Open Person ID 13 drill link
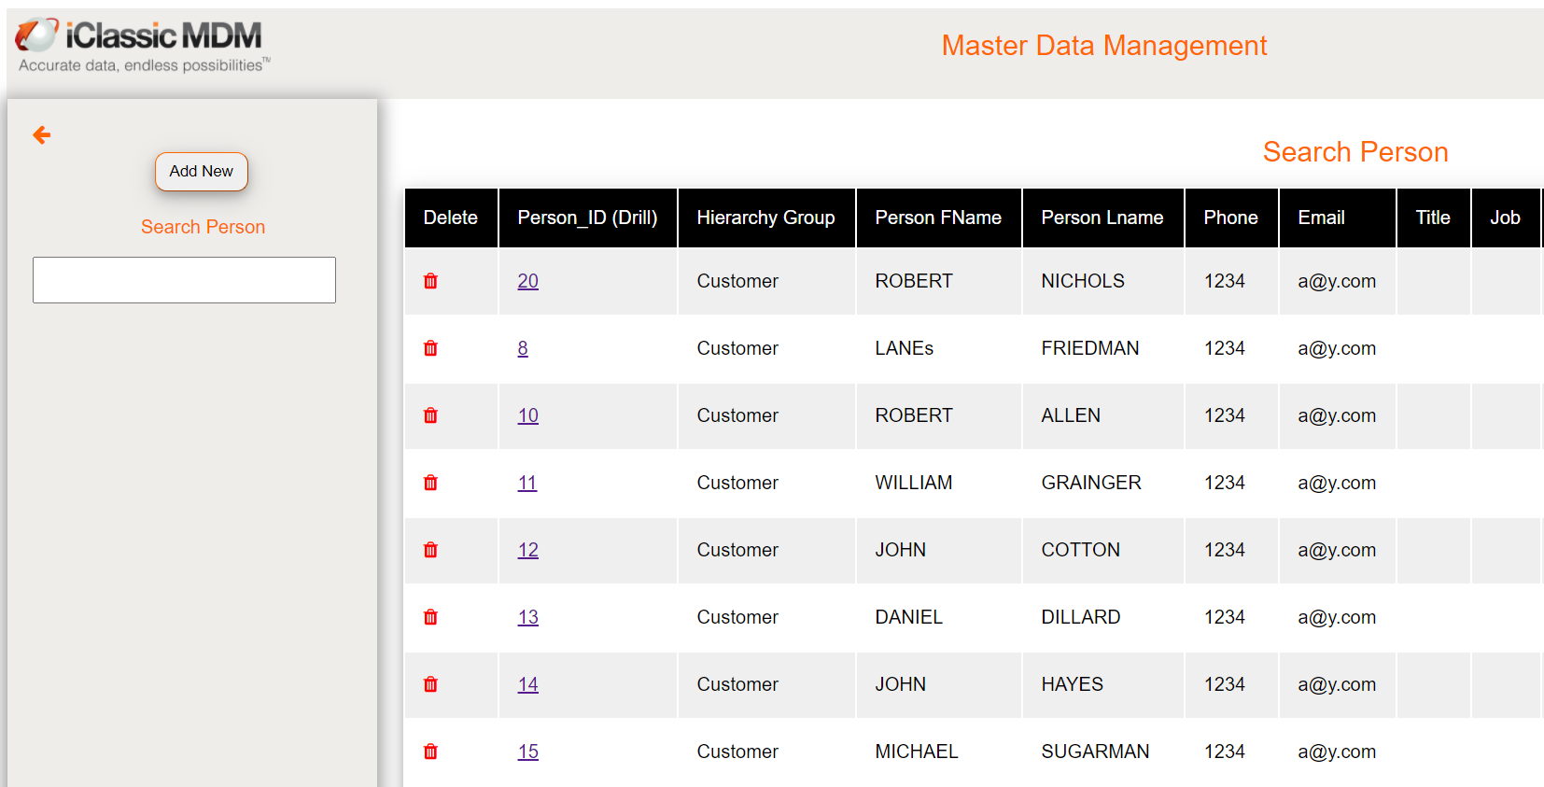Screen dimensions: 1544x787 coord(528,617)
